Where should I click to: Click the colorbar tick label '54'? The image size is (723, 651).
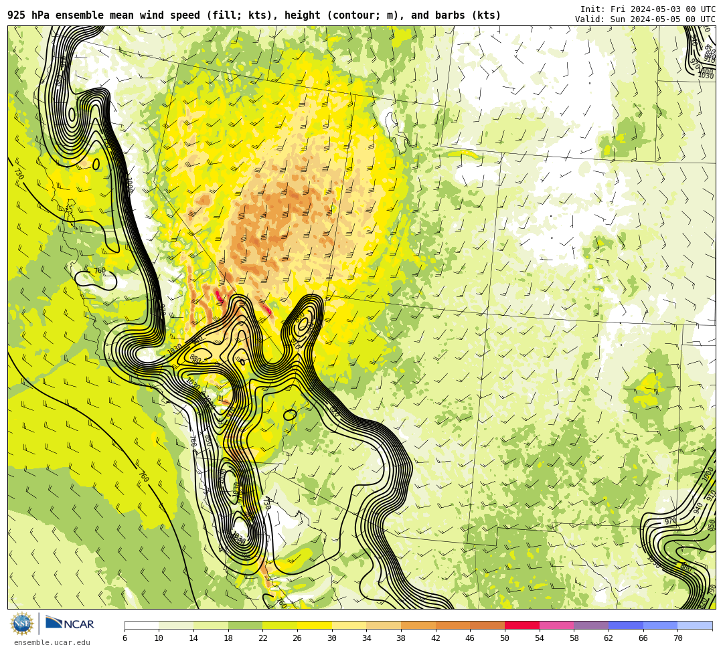point(540,638)
